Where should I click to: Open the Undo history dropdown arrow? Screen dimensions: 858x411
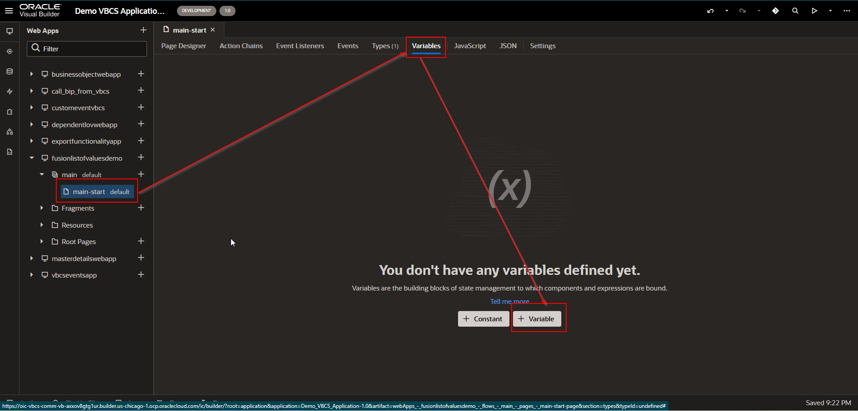point(727,11)
